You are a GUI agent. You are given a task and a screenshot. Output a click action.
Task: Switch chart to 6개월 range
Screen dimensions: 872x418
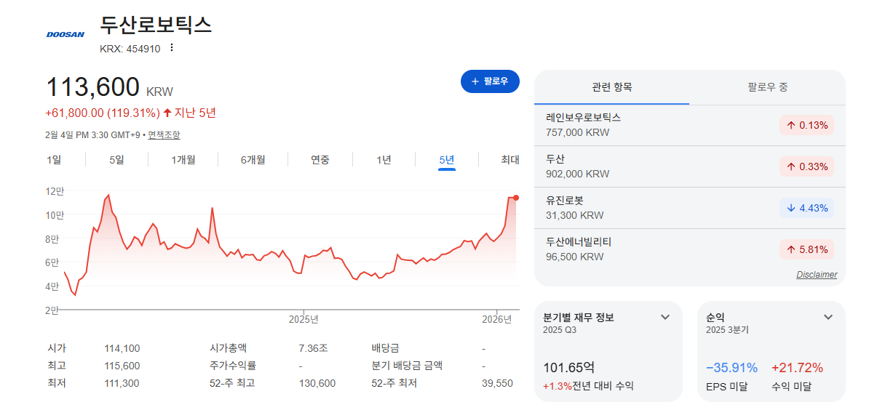pyautogui.click(x=253, y=160)
